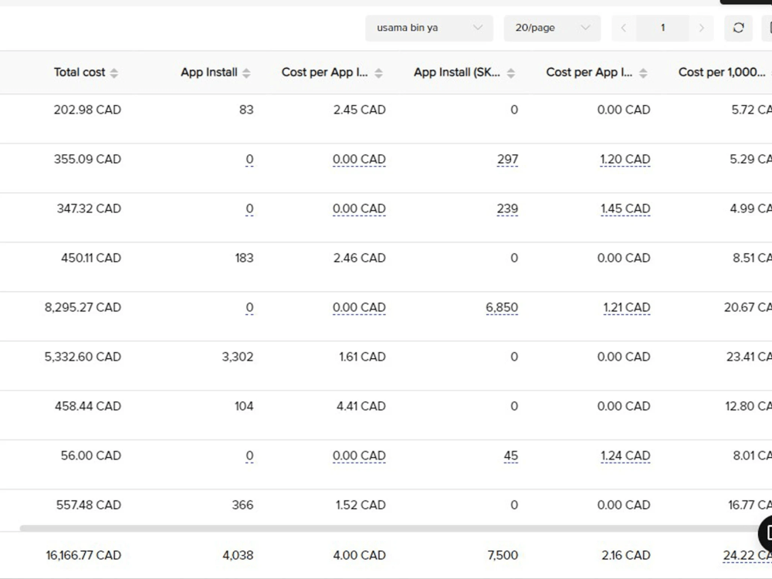Sort by App Install (SK... column arrows
This screenshot has width=772, height=579.
511,73
